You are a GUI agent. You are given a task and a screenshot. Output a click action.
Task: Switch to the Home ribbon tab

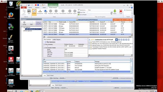click(x=30, y=7)
